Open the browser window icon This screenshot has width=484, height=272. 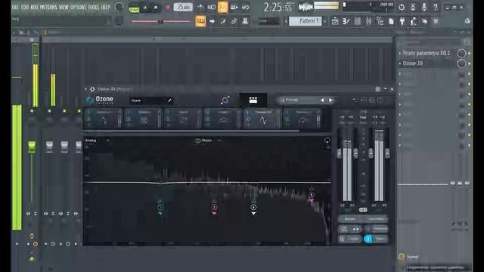380,21
